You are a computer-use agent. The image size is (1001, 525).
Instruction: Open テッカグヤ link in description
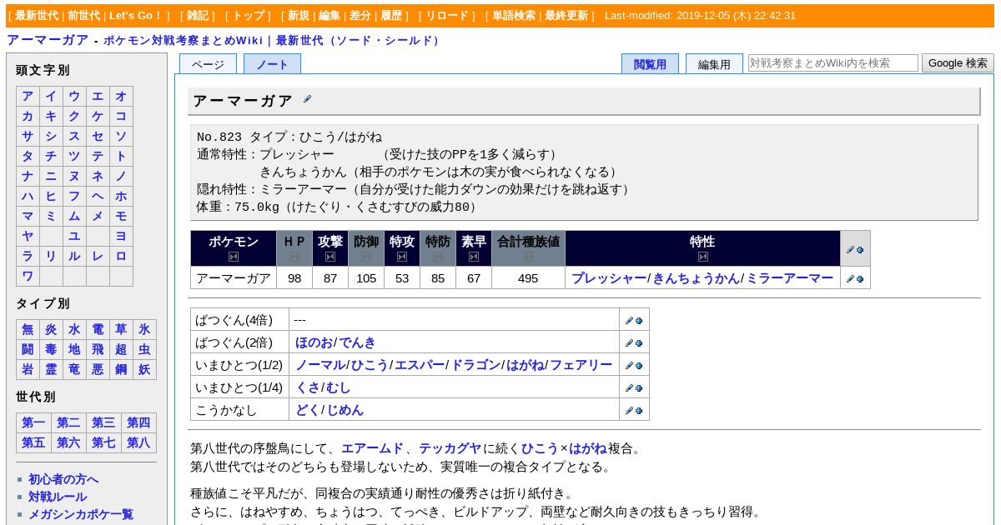coord(450,448)
